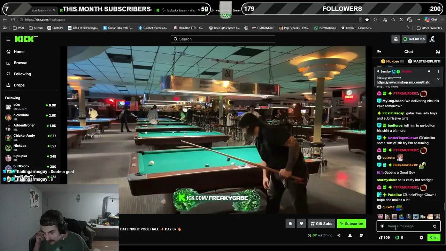Open the channel moderators icon next to report
The height and width of the screenshot is (251, 446).
click(x=361, y=235)
